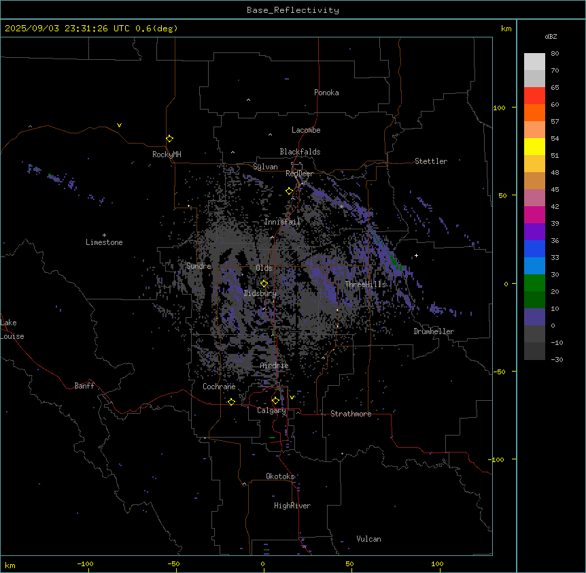Click the yellow diamond marker above Didsbury
Viewport: 586px width, 573px height.
coord(264,283)
